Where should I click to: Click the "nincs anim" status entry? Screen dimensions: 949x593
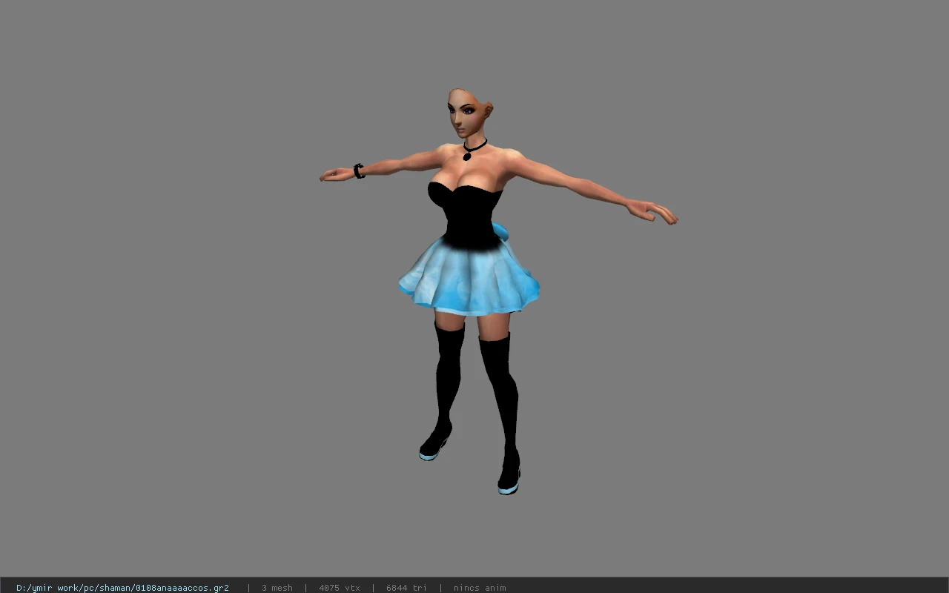[x=480, y=588]
